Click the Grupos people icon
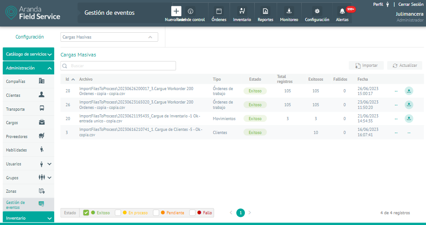Image resolution: width=426 pixels, height=225 pixels. [x=42, y=177]
